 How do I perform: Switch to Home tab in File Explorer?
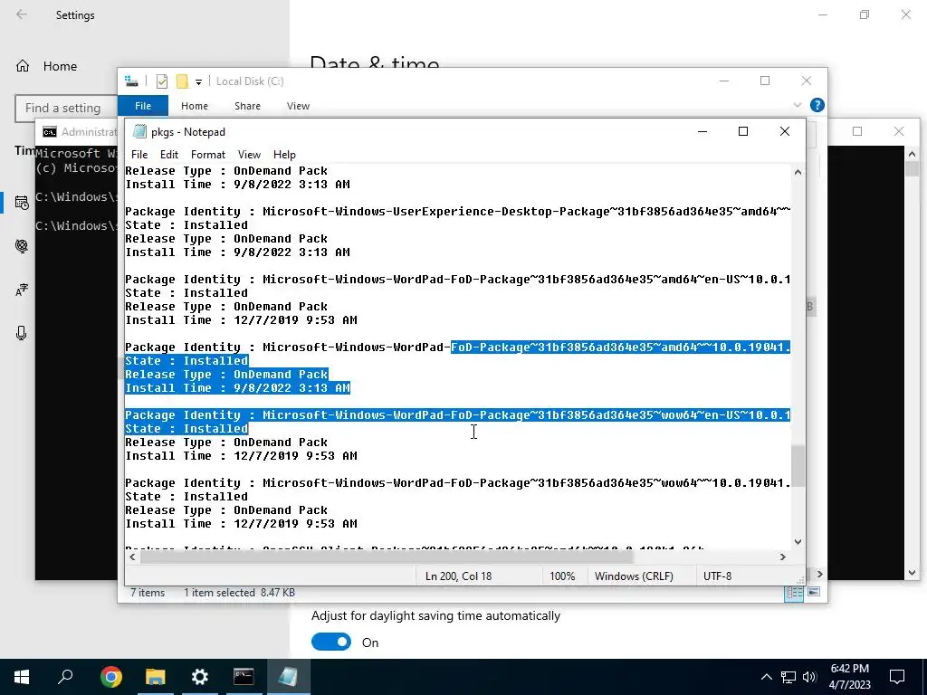[195, 106]
